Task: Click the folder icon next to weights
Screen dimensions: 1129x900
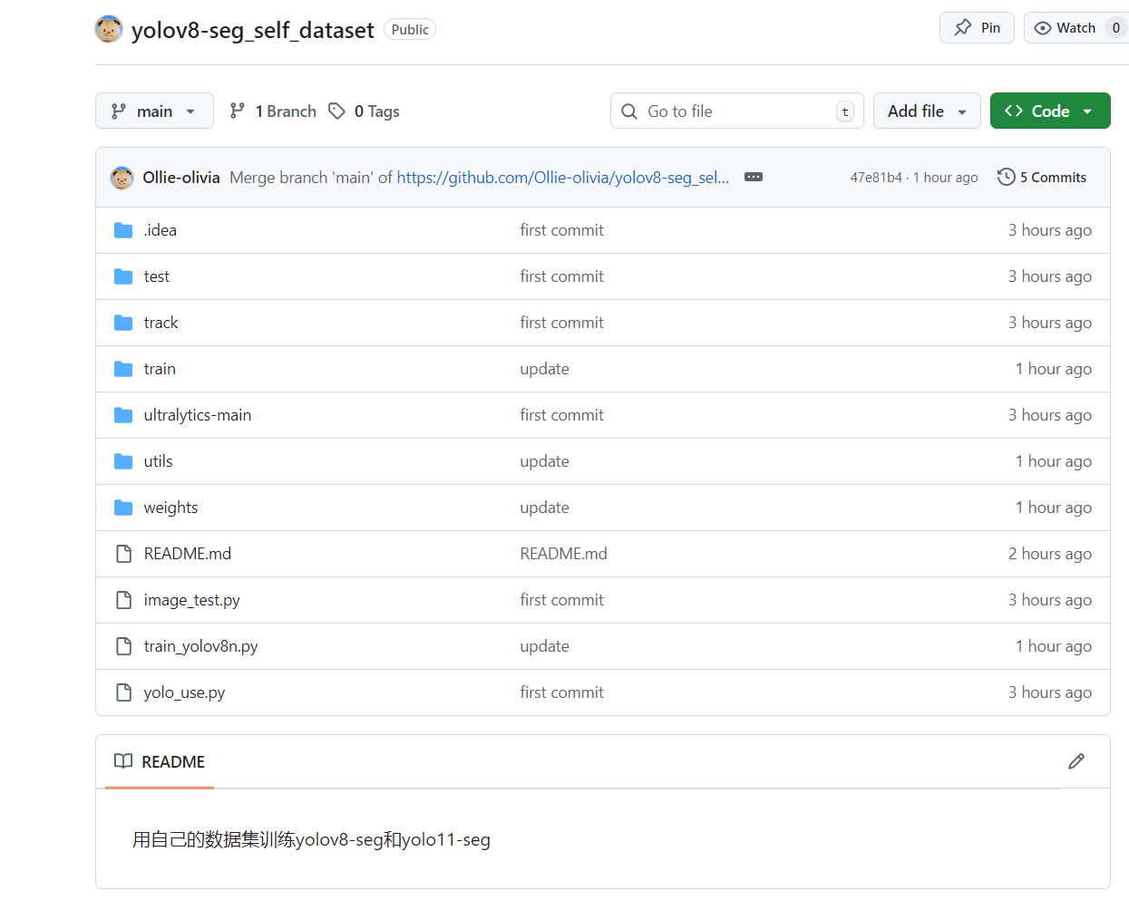Action: tap(123, 508)
